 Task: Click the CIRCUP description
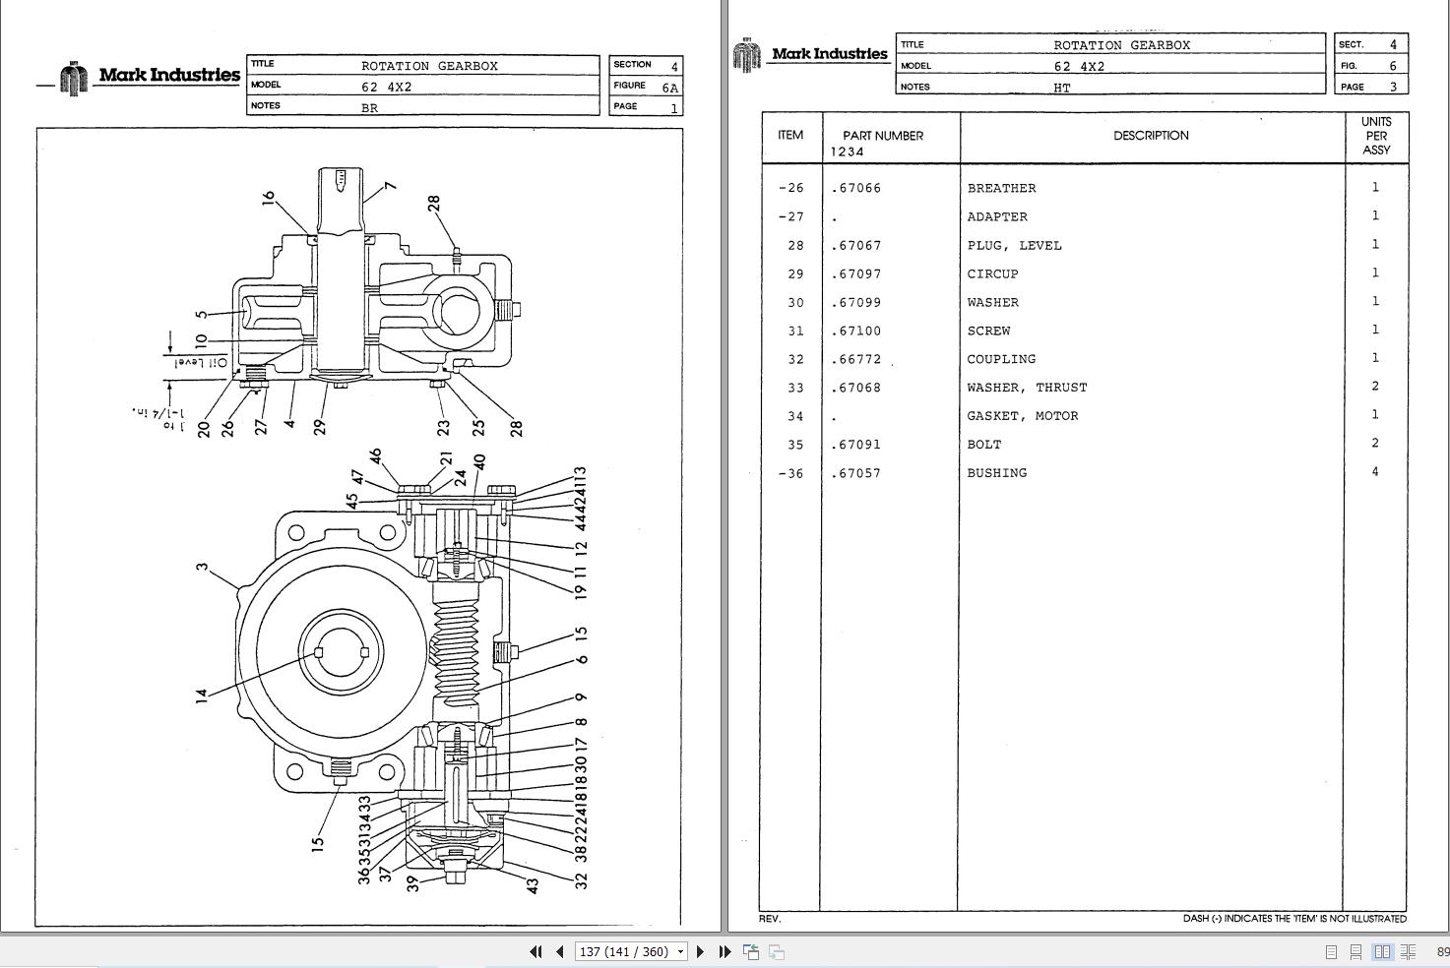(992, 273)
